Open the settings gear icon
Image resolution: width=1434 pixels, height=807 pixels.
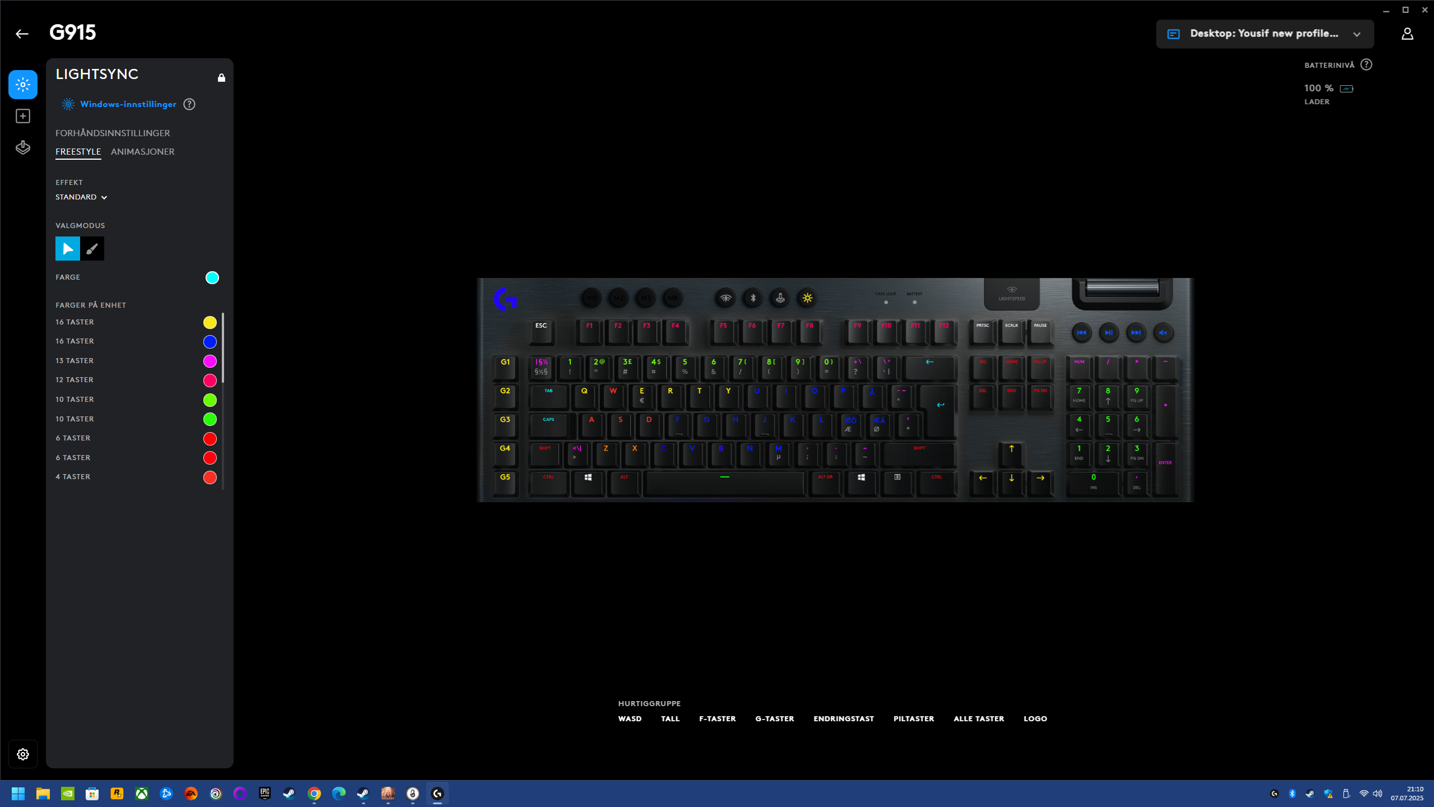click(x=23, y=754)
